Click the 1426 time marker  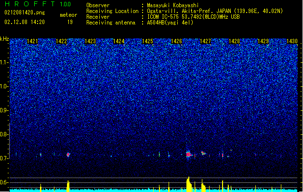pos(176,41)
